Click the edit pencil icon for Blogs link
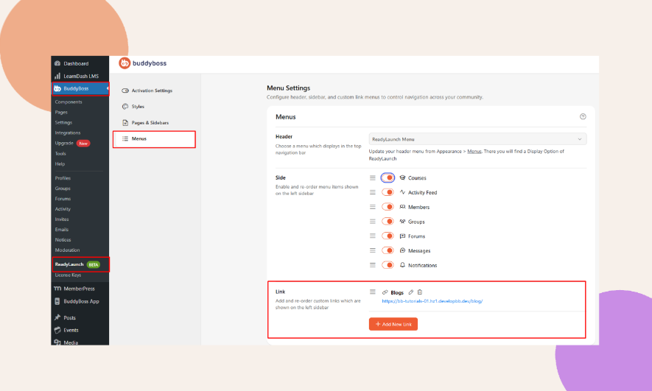Screen dimensions: 652x391 [411, 292]
